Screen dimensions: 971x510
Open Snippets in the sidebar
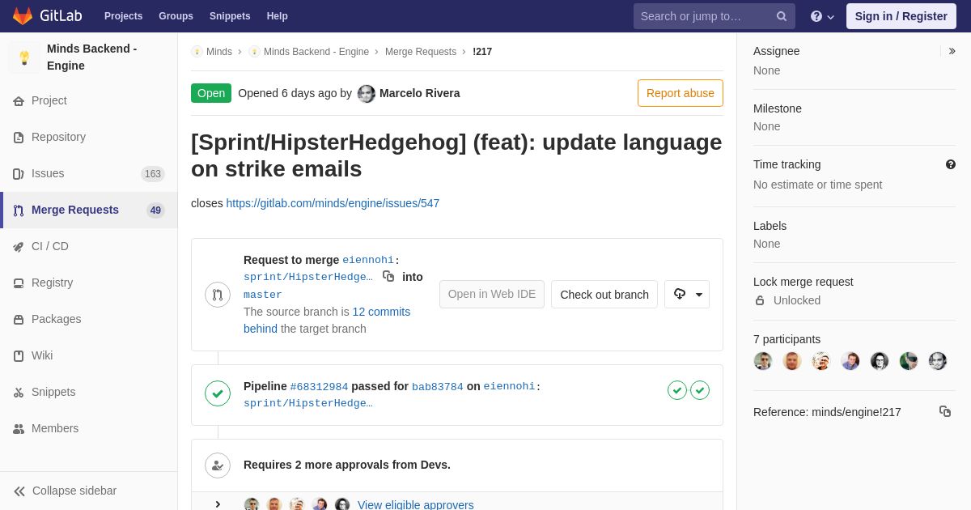click(x=89, y=392)
